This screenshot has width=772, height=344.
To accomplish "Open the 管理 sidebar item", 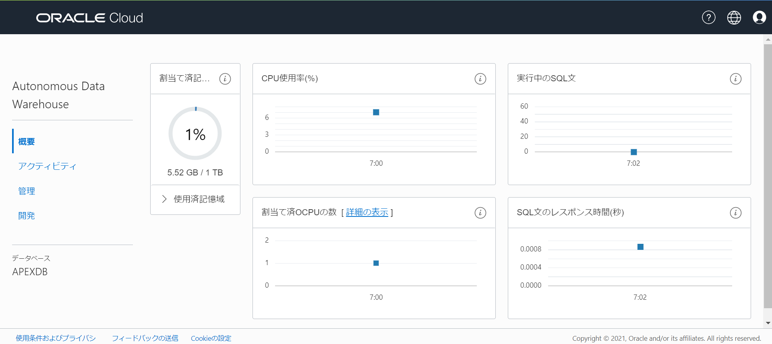I will tap(27, 191).
